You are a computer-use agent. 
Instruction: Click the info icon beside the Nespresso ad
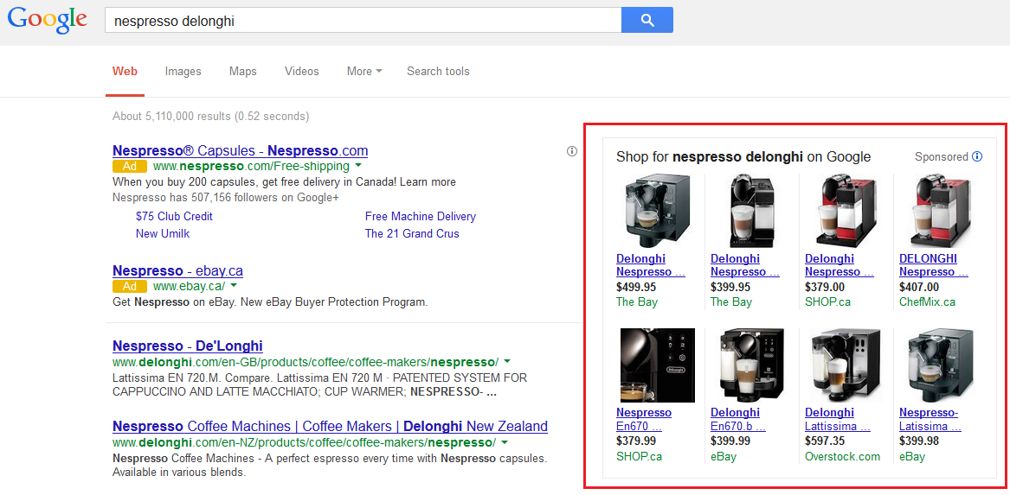click(571, 151)
